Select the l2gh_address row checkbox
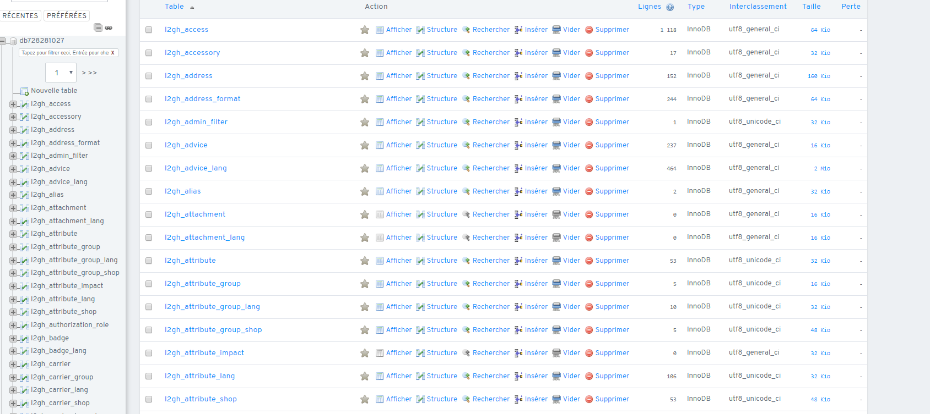The width and height of the screenshot is (930, 414). [149, 76]
